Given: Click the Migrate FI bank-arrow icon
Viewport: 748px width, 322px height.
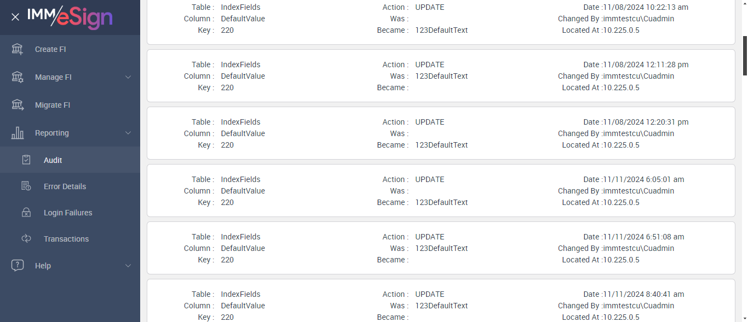Looking at the screenshot, I should (x=18, y=105).
